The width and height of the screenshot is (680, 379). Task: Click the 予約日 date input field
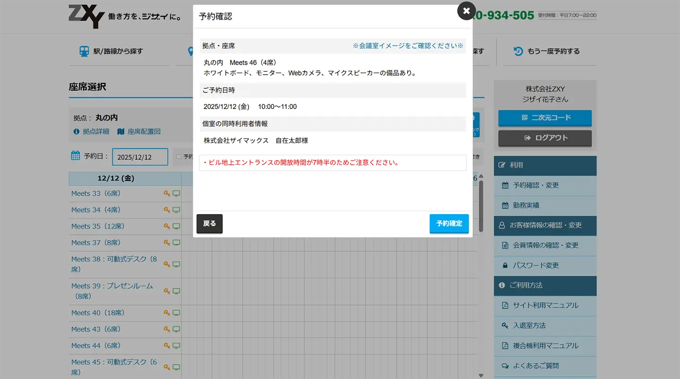[140, 157]
